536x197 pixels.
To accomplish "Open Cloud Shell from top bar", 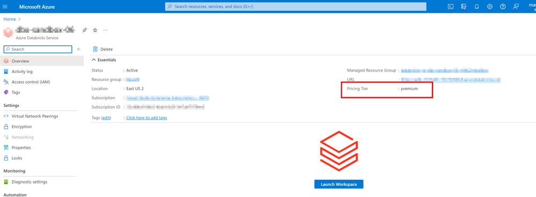I will pos(451,6).
